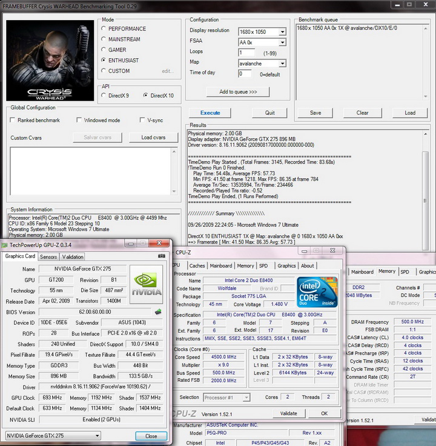Choose the DirectX 9 API option
Viewport: 436px width, 446px height.
tap(104, 95)
